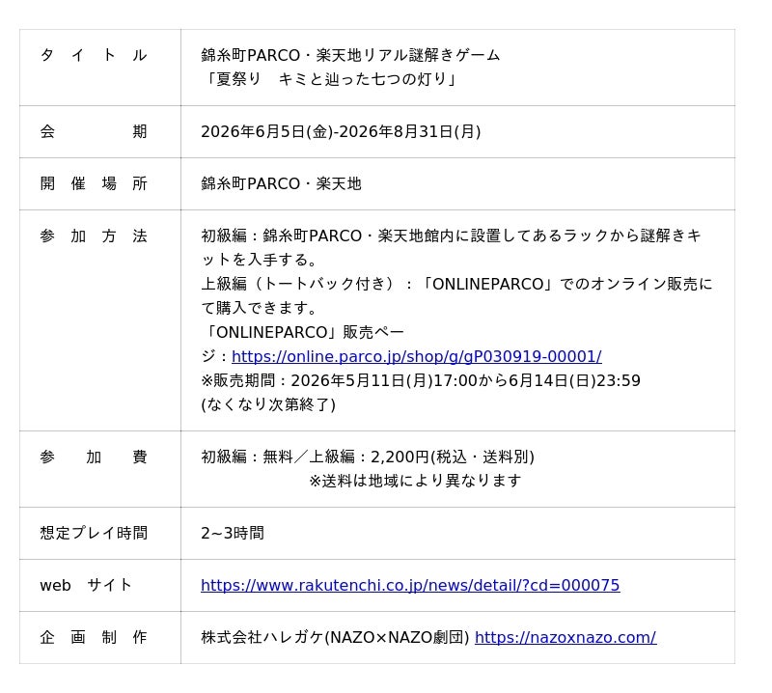
Task: Click the 参加費 row label
Action: point(94,457)
